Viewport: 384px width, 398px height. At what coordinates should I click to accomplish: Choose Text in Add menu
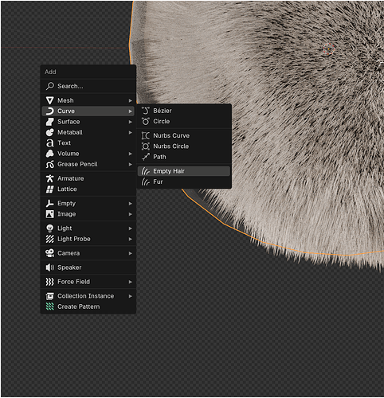point(88,143)
